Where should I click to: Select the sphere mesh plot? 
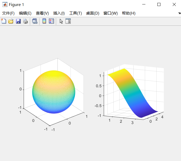tap(54, 92)
